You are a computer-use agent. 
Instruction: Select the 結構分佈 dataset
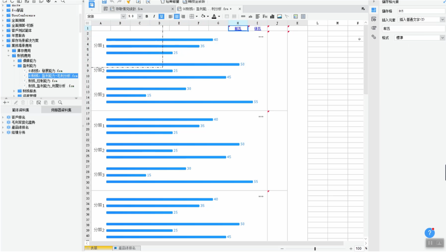pyautogui.click(x=18, y=133)
